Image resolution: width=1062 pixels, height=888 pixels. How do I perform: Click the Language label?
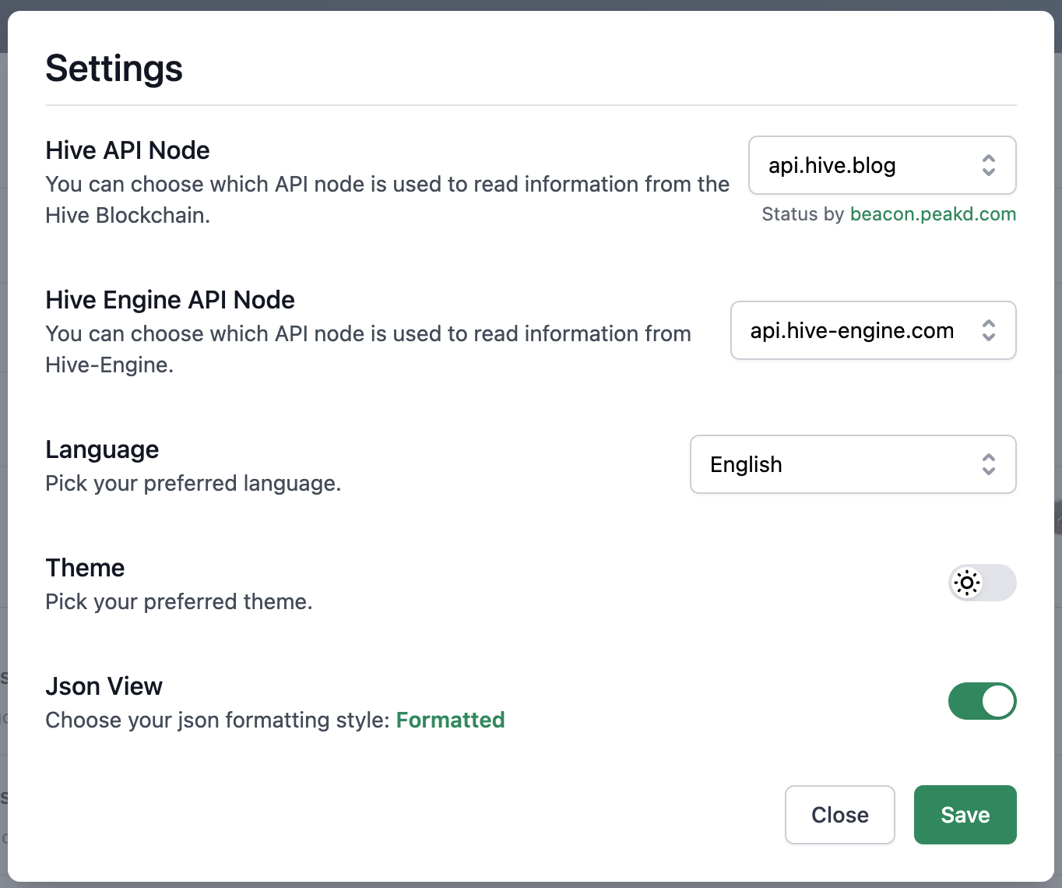tap(102, 449)
